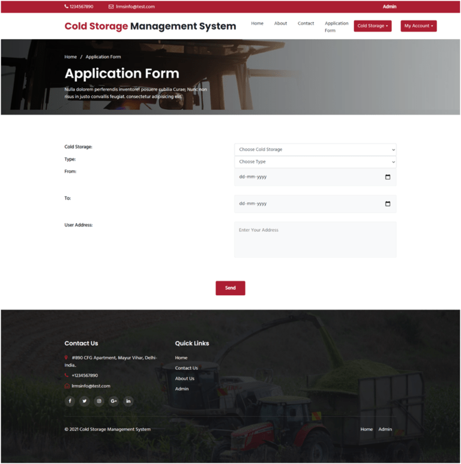Click the Instagram icon in footer

(99, 401)
